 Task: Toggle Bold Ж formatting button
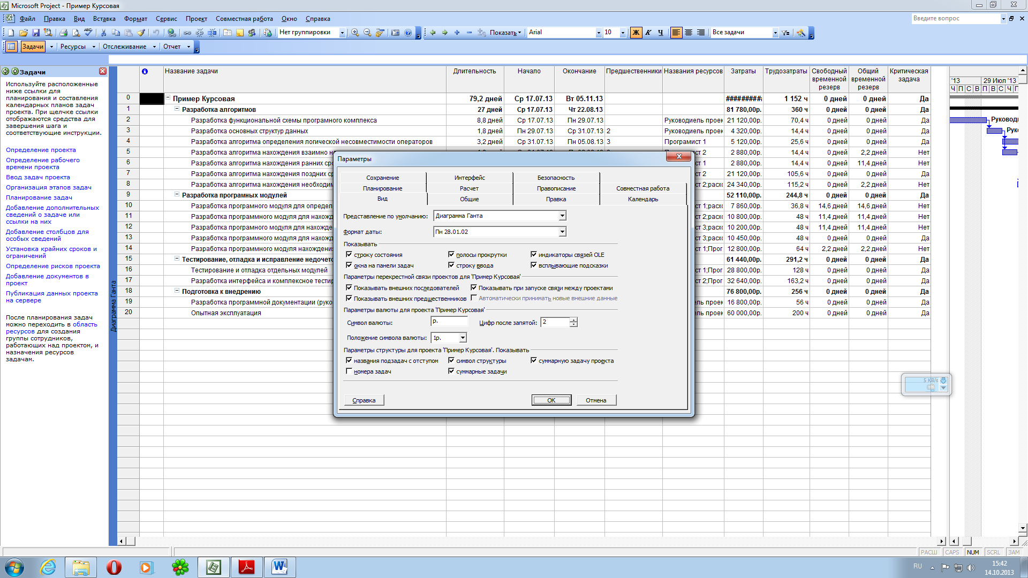point(636,33)
